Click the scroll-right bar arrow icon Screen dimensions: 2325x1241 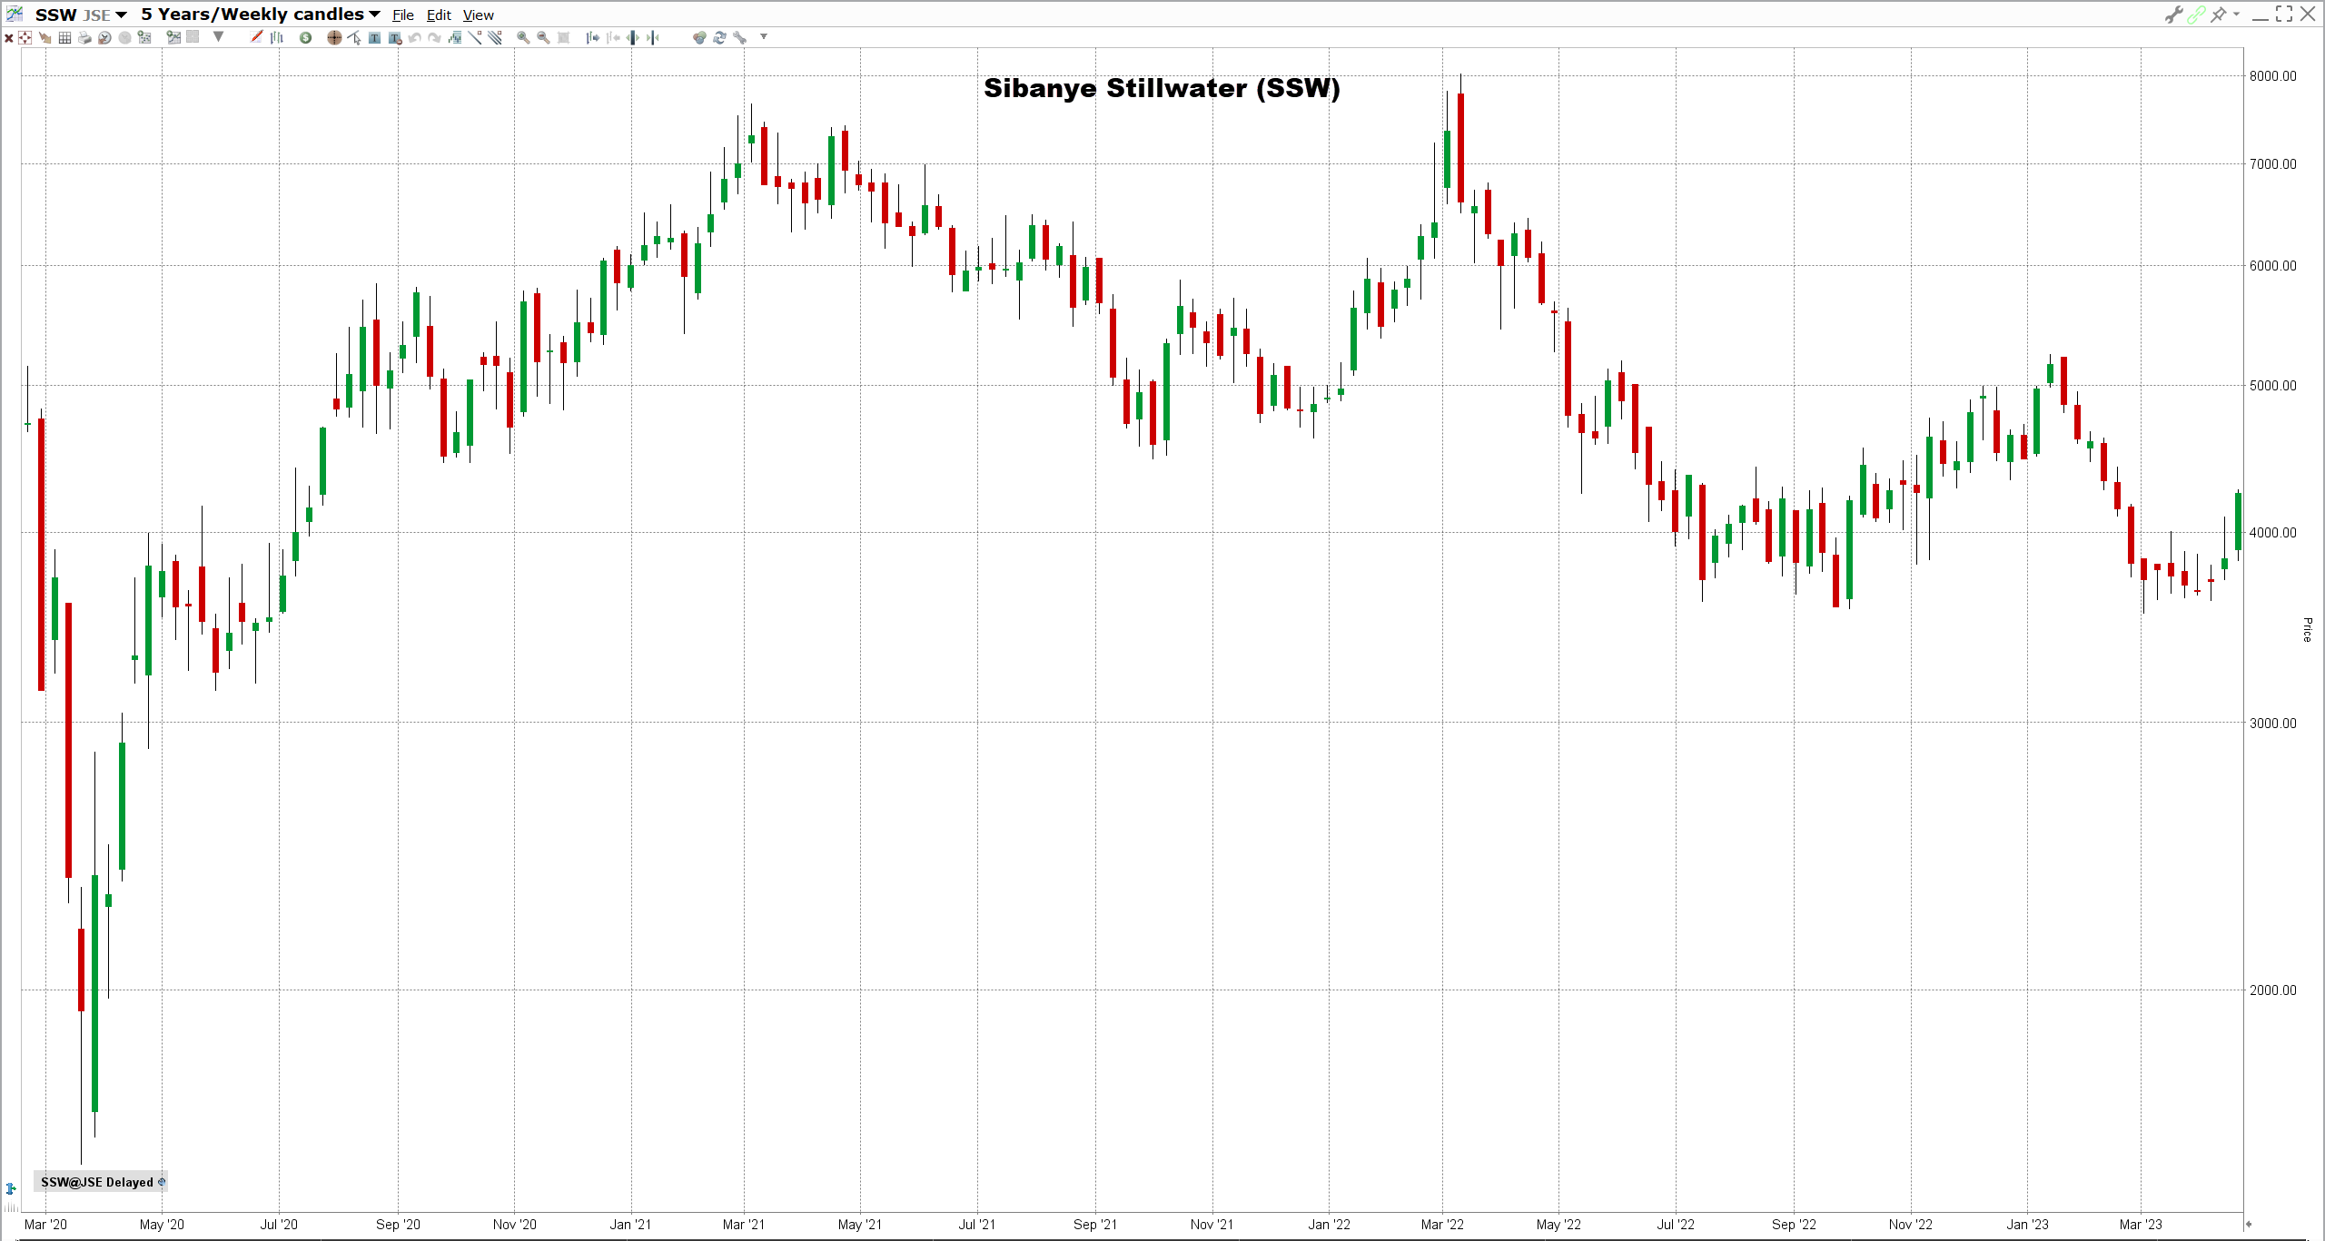(592, 37)
